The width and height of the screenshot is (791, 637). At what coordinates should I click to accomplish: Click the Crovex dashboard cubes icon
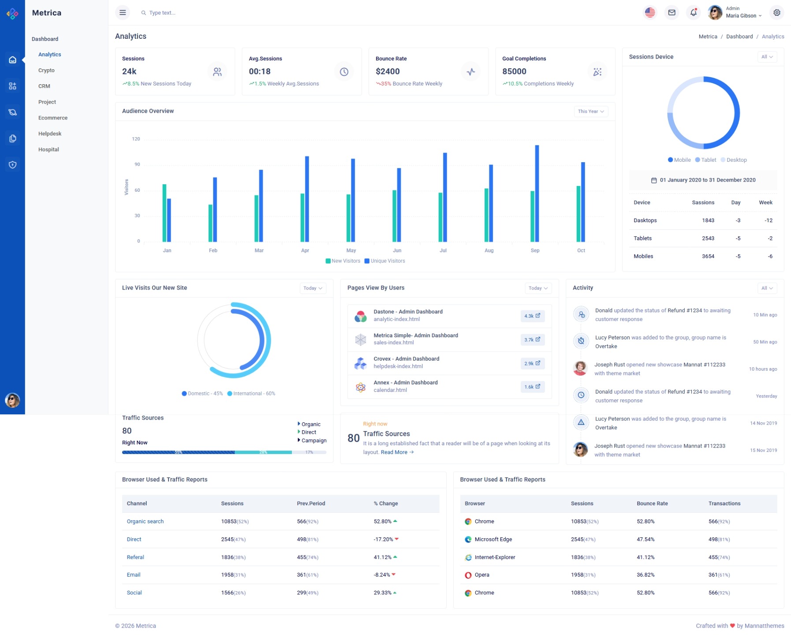[361, 363]
